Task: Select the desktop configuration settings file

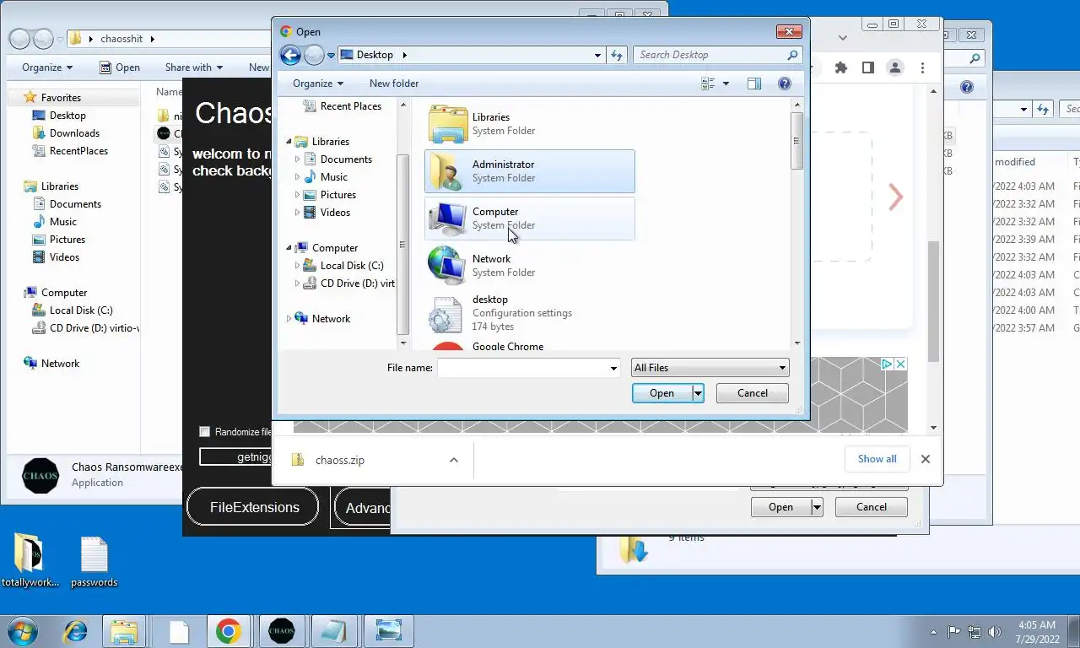Action: 530,313
